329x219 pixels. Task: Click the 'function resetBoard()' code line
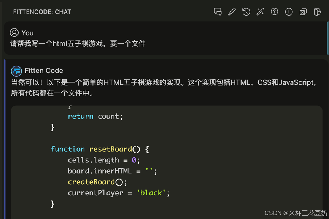(100, 149)
